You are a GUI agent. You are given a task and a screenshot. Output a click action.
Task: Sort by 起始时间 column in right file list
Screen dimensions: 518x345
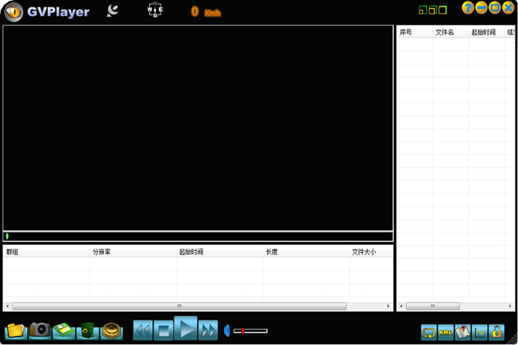click(486, 32)
